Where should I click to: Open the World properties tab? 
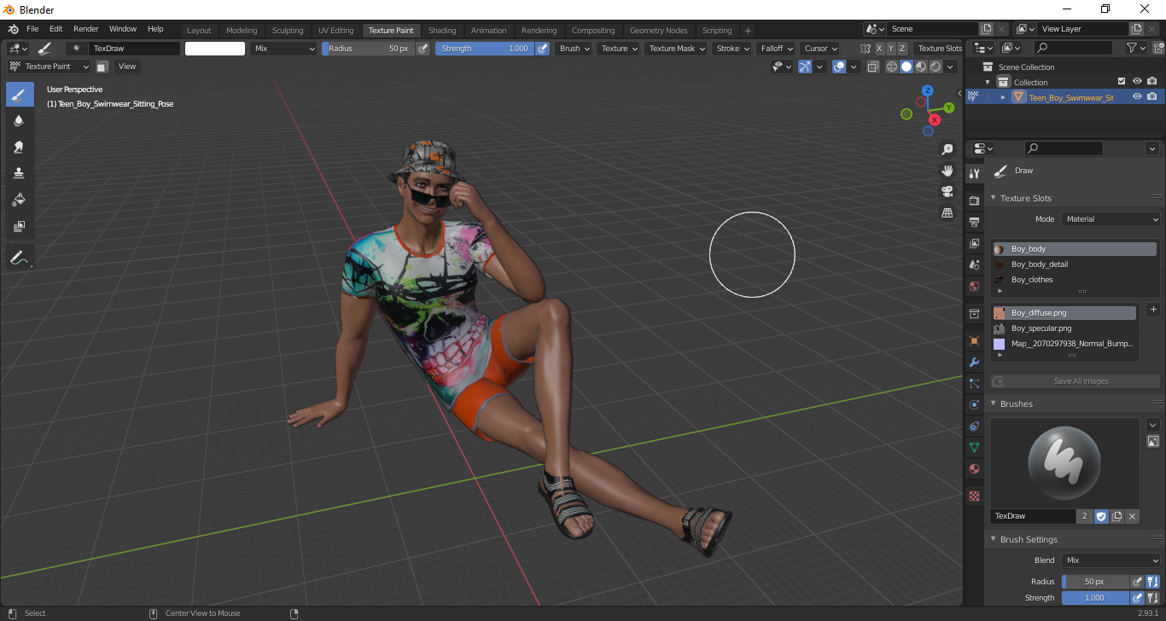pos(975,286)
